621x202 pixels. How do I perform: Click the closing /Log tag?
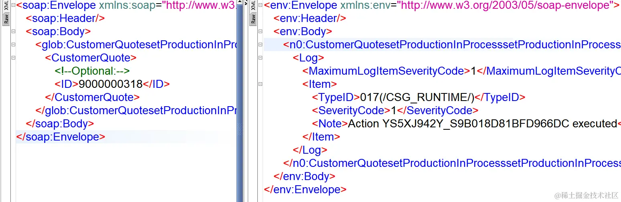(310, 150)
